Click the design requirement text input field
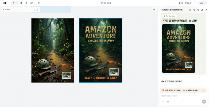 [183, 96]
